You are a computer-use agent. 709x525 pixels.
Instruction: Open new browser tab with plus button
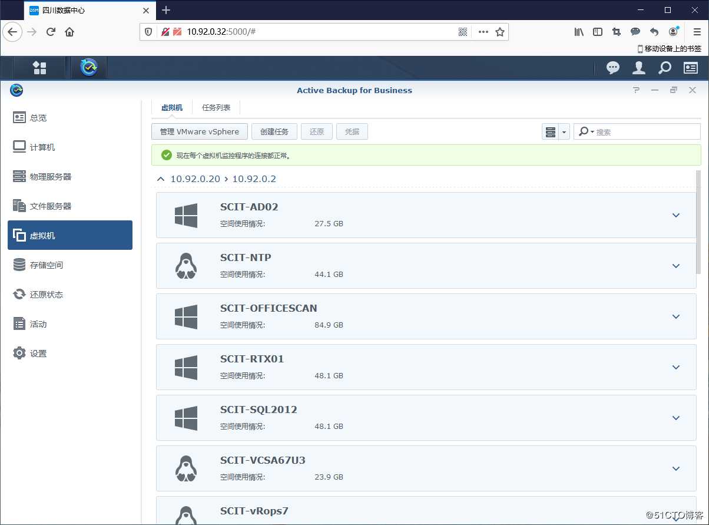coord(166,10)
